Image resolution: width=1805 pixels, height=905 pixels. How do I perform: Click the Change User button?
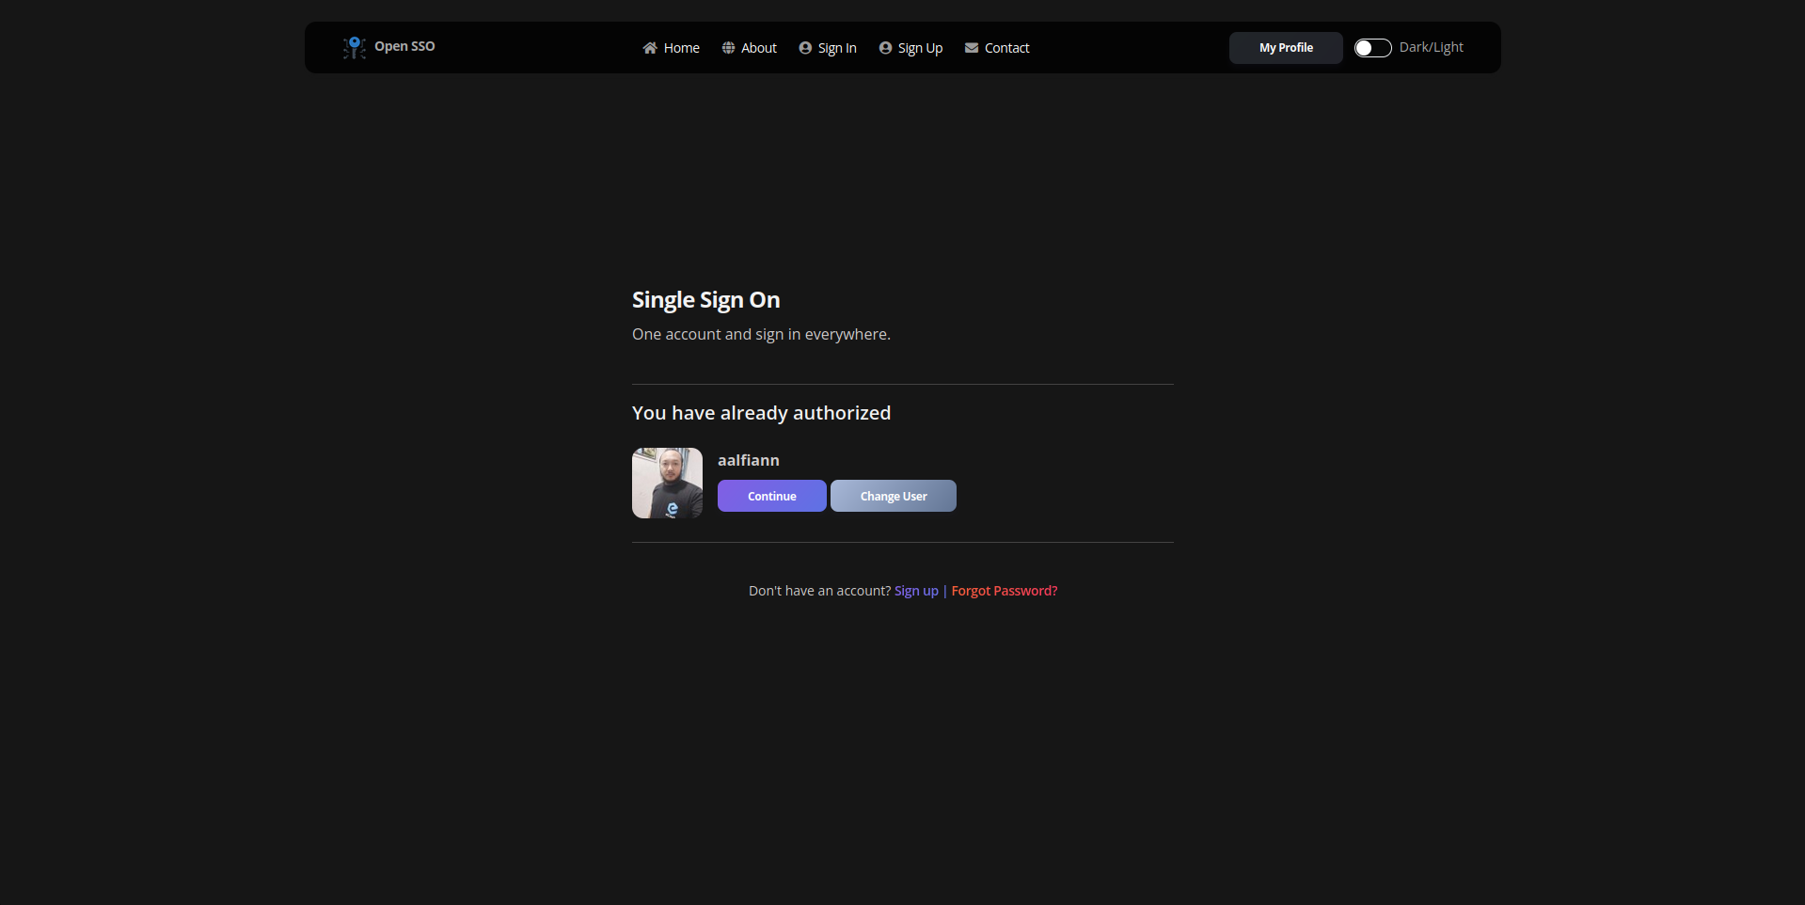click(x=892, y=496)
